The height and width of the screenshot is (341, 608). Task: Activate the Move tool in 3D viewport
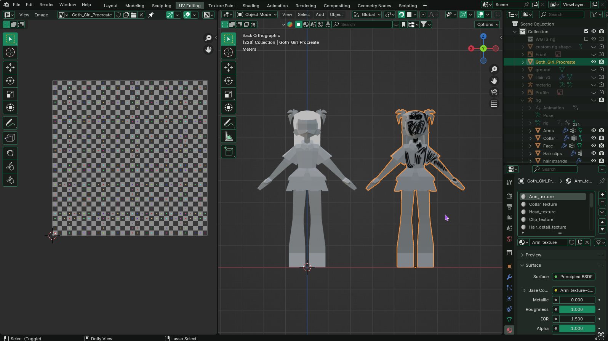tap(229, 67)
